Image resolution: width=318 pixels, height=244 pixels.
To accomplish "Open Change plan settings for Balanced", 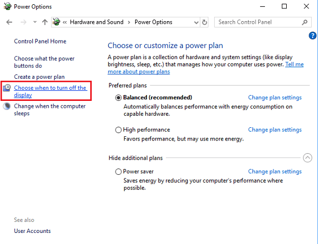I will (x=275, y=98).
